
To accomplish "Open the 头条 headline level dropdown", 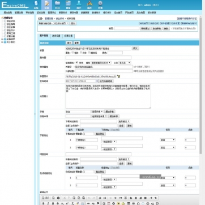I will tap(125, 62).
